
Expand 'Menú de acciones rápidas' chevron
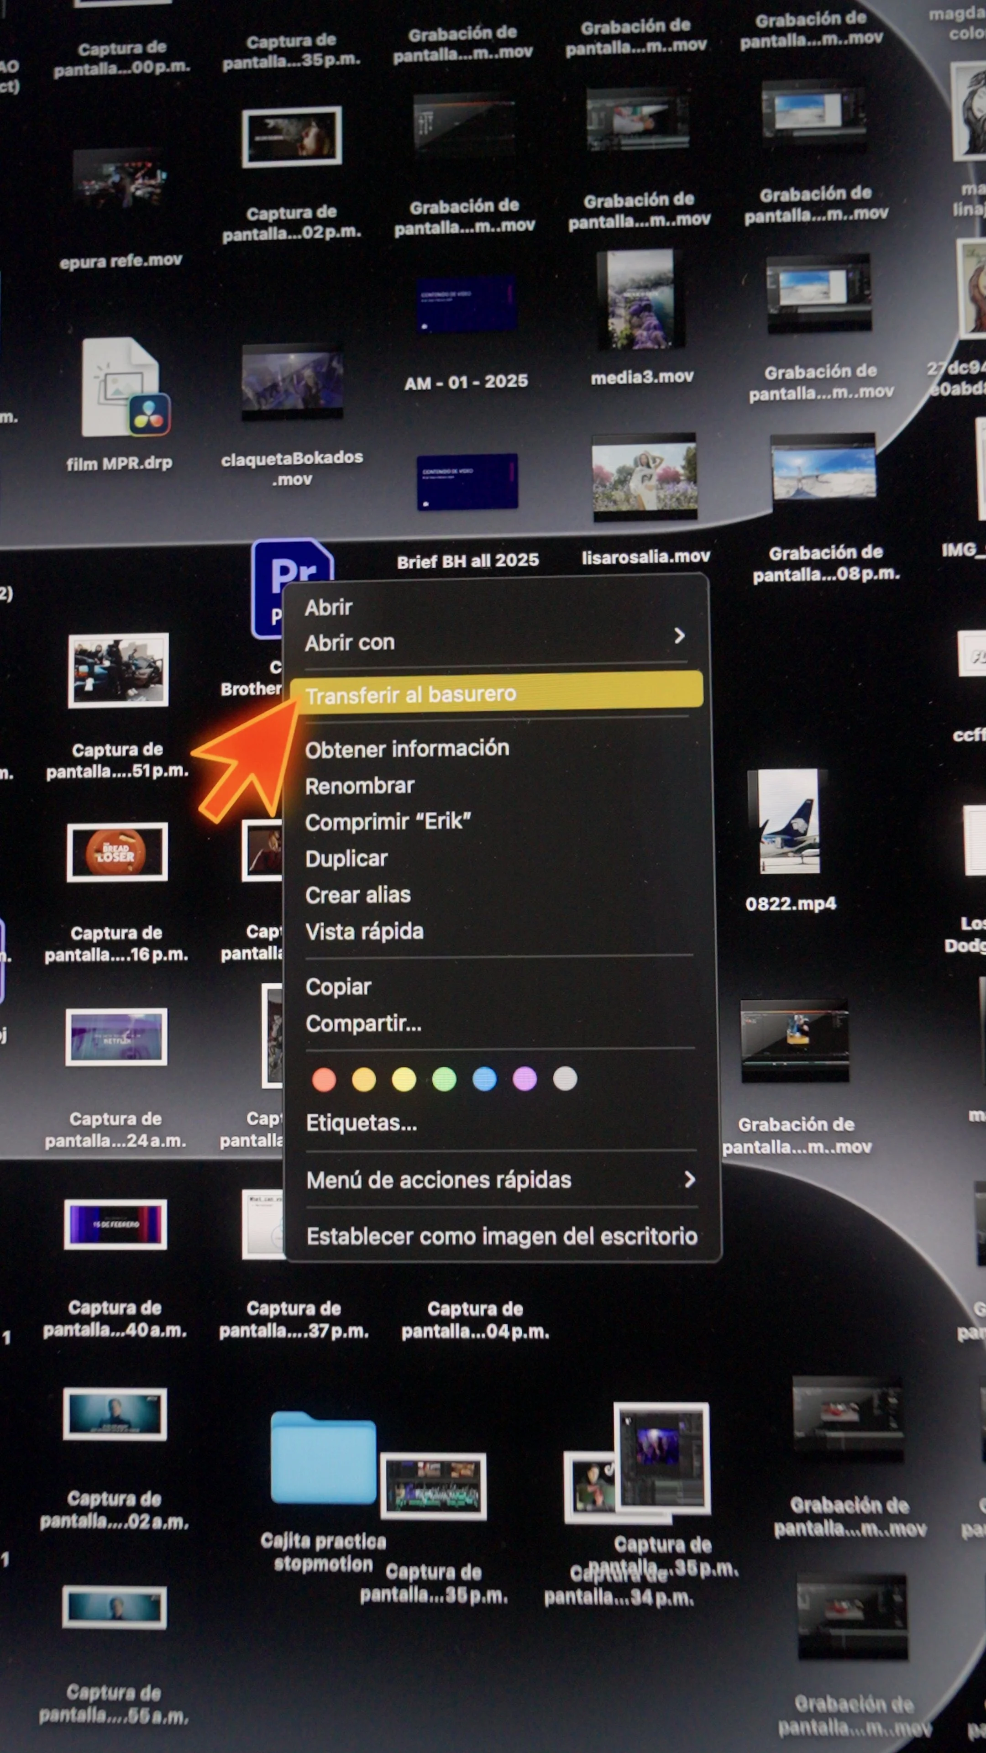(x=689, y=1179)
